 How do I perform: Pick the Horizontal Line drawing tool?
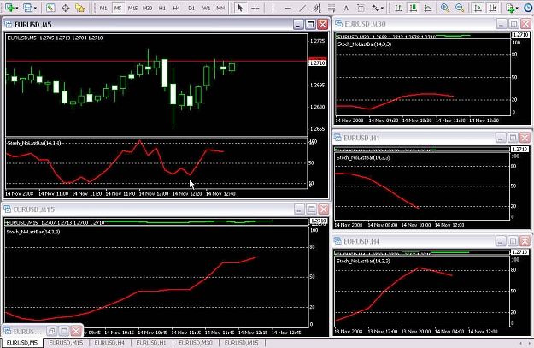click(288, 8)
